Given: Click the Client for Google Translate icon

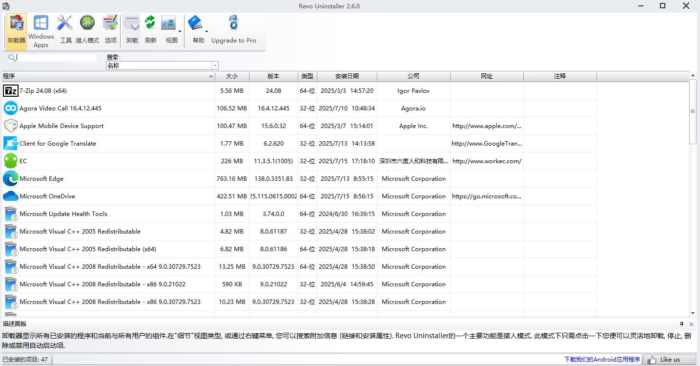Looking at the screenshot, I should click(10, 144).
